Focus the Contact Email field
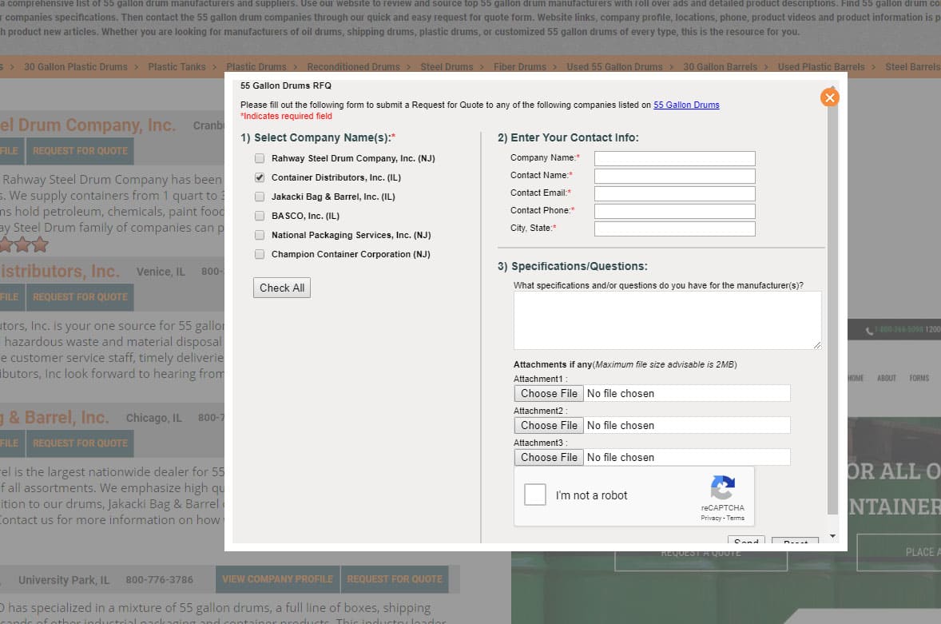 coord(674,193)
